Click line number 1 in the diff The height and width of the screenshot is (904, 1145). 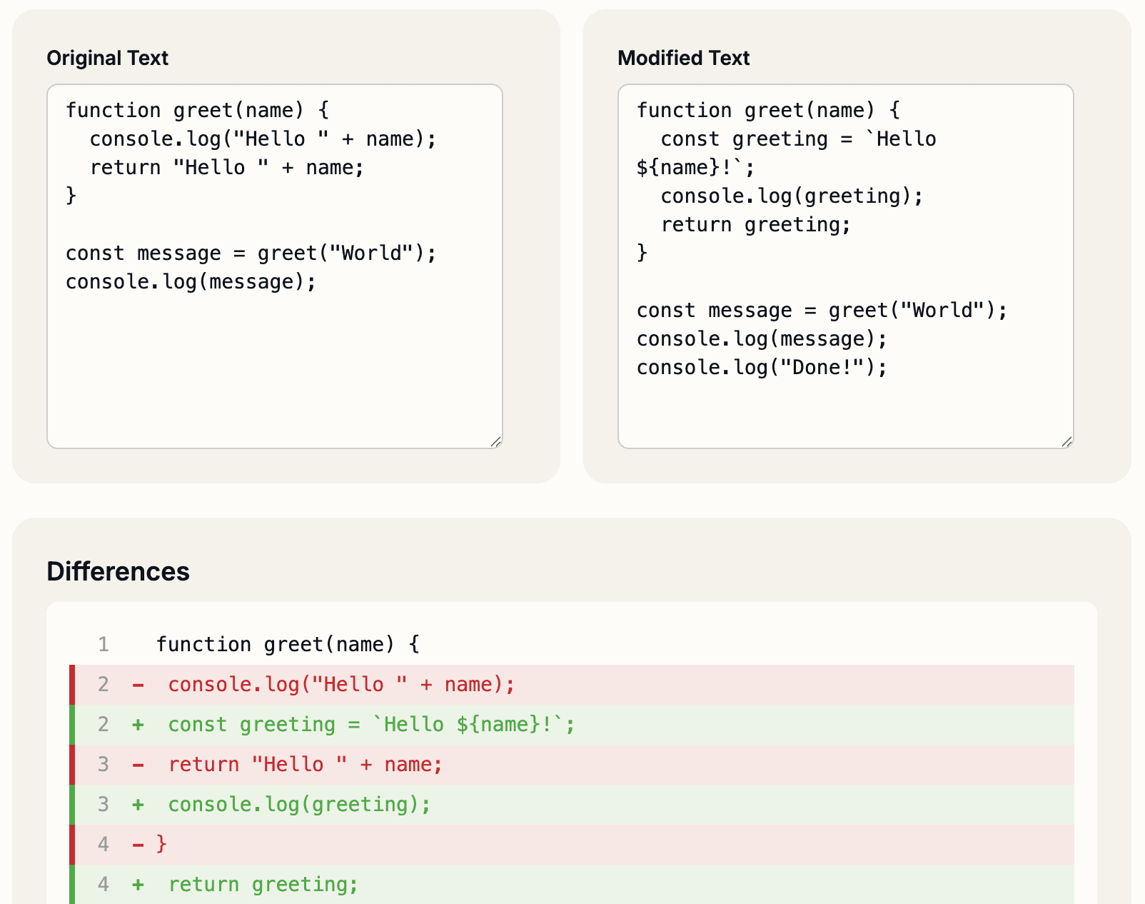pos(104,645)
